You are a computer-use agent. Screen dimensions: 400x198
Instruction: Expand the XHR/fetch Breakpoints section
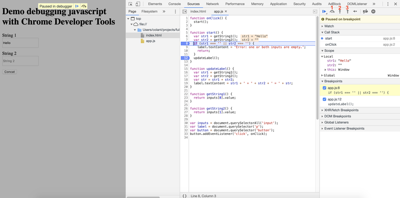tap(341, 110)
